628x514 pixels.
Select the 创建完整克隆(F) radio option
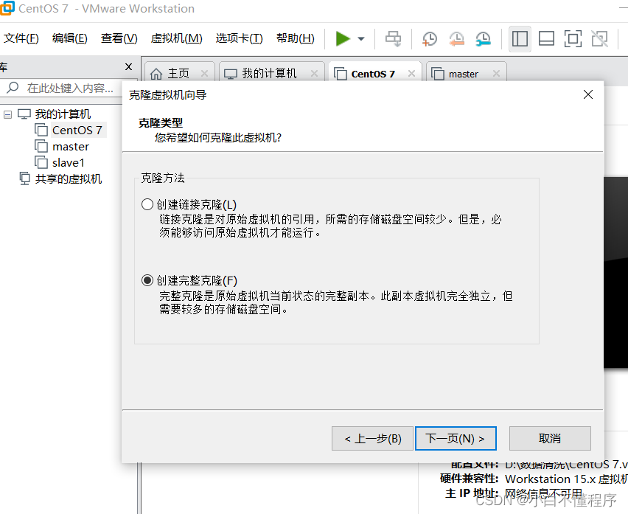pos(147,280)
